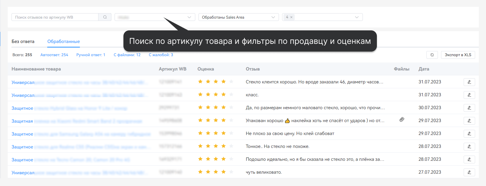
Task: Edit the 'Упакован хорошо' review row
Action: (x=469, y=121)
